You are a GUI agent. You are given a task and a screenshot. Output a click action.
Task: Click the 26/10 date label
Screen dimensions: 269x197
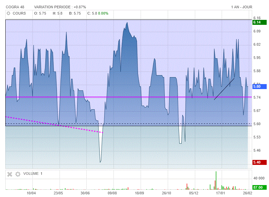(x=166, y=193)
